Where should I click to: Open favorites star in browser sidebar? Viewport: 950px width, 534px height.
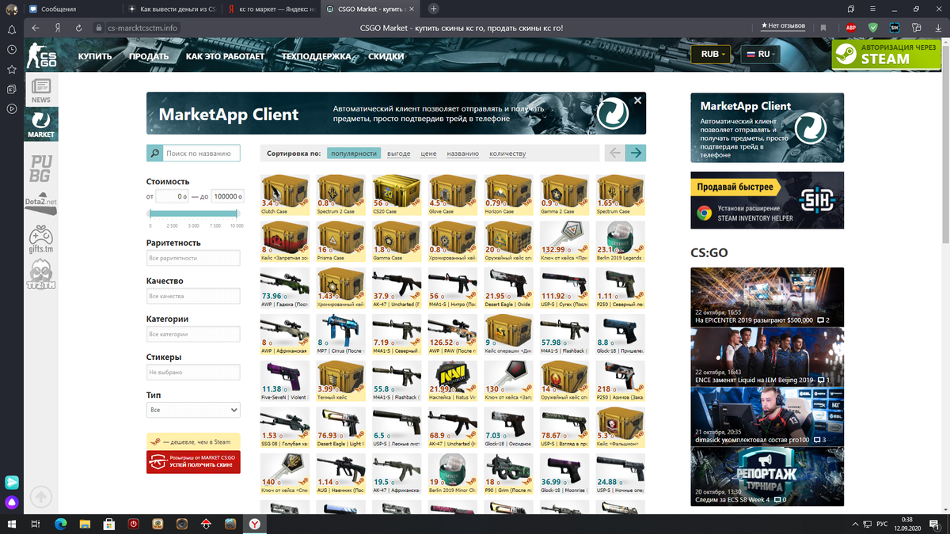(12, 70)
